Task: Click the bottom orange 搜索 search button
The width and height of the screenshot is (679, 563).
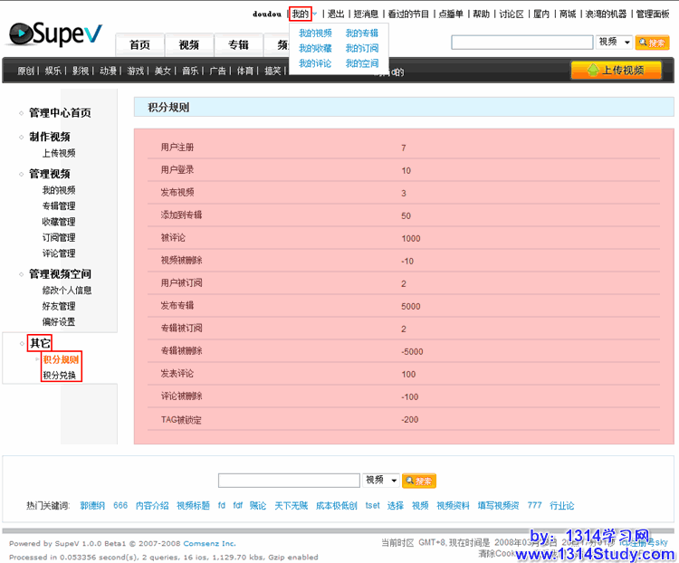Action: [418, 481]
